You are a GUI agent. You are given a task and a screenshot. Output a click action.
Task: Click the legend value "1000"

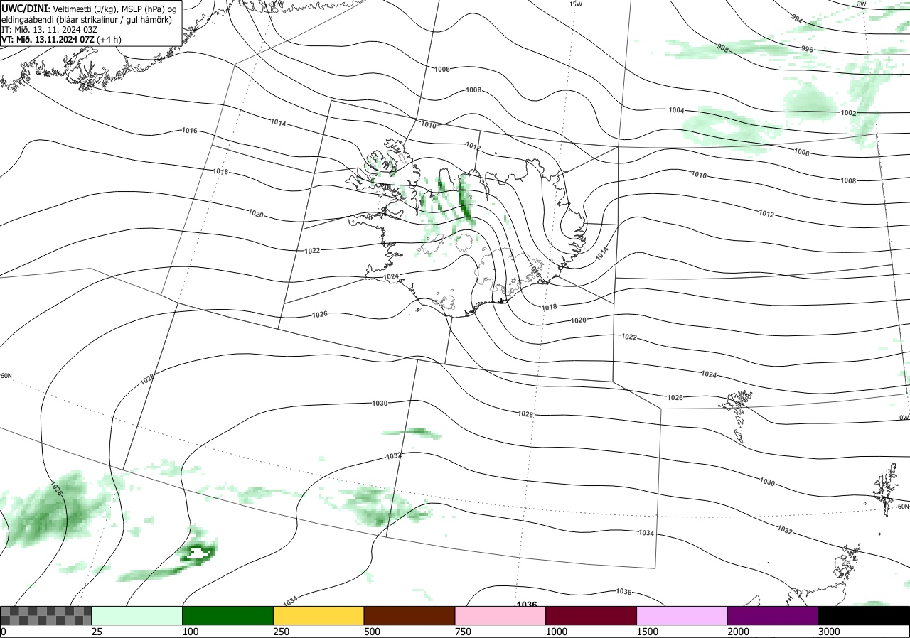(557, 632)
